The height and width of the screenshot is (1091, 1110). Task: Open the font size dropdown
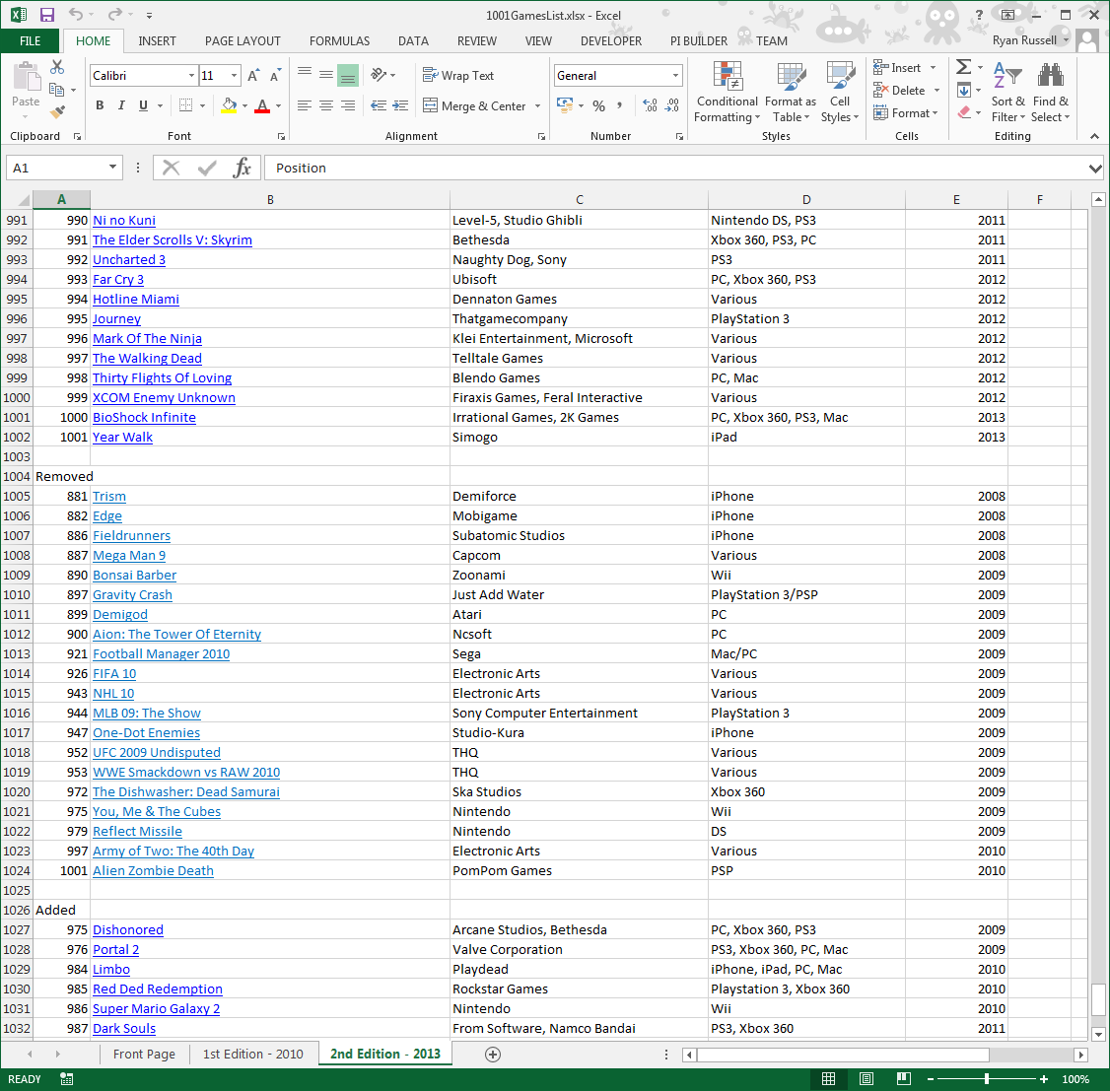pyautogui.click(x=234, y=75)
